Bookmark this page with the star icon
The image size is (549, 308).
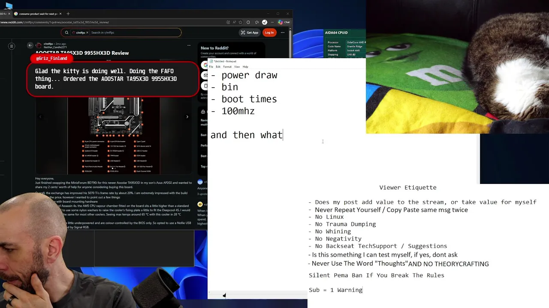pyautogui.click(x=241, y=22)
